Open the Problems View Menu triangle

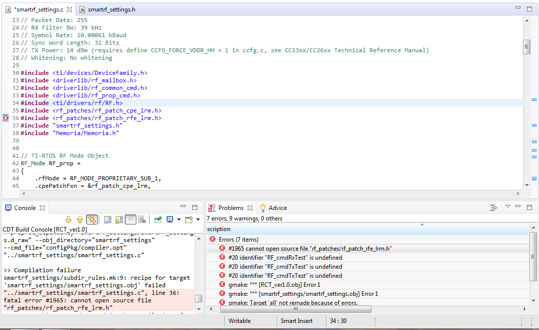(508, 206)
